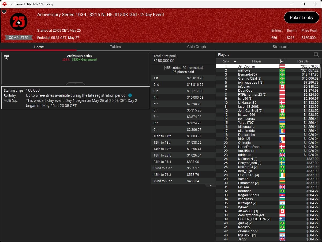Select player PTFisherman23 [2]
The image size is (322, 242).
click(268, 95)
